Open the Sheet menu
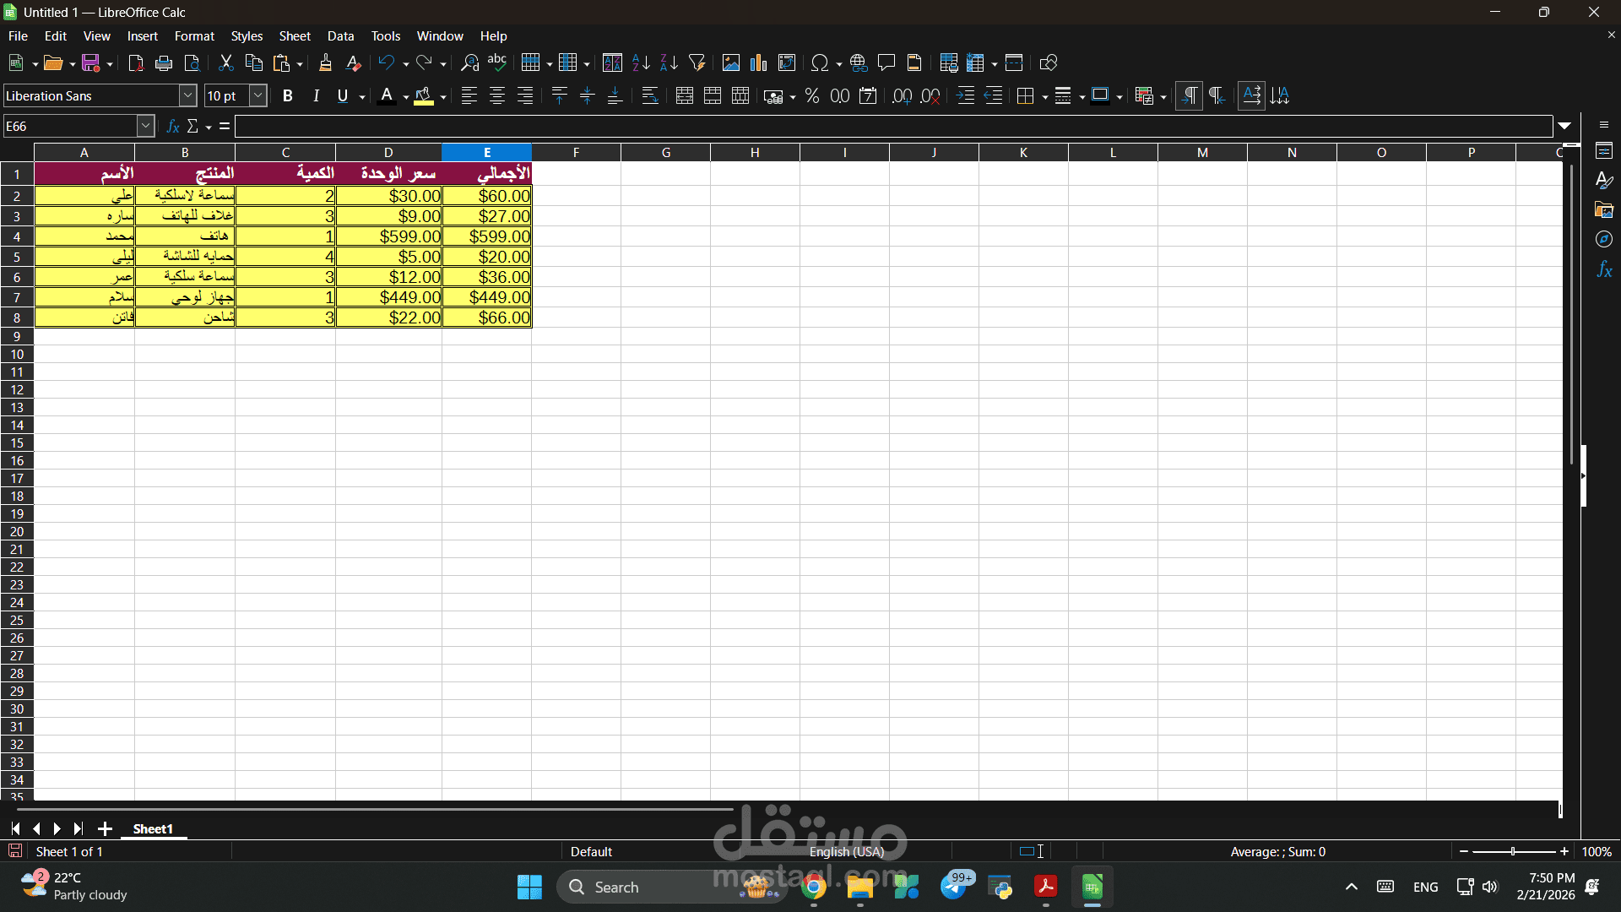Image resolution: width=1621 pixels, height=912 pixels. (x=295, y=35)
